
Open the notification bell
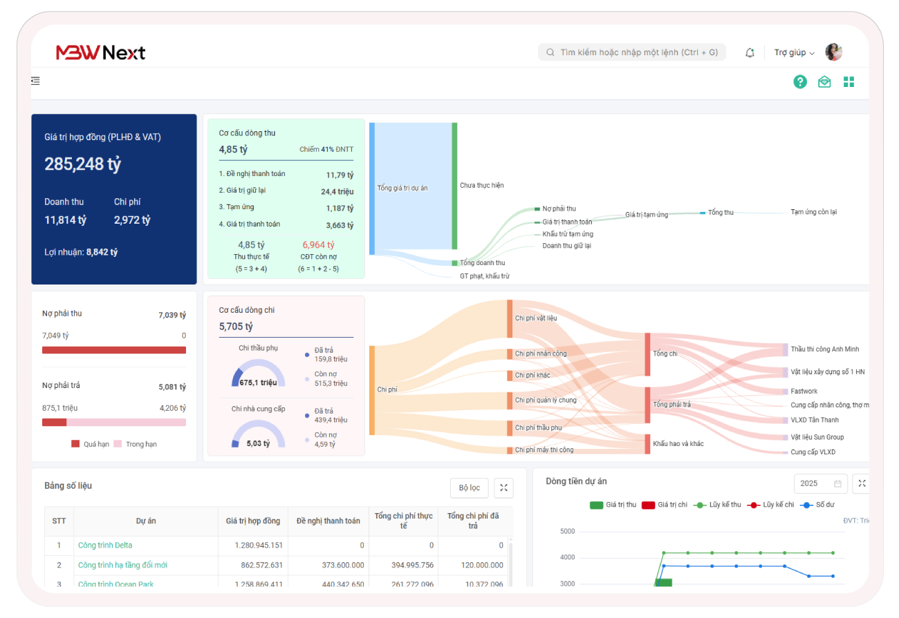[750, 52]
